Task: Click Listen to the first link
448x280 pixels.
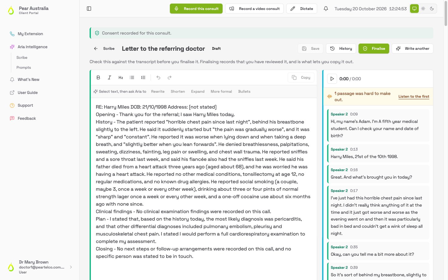Action: (x=414, y=96)
